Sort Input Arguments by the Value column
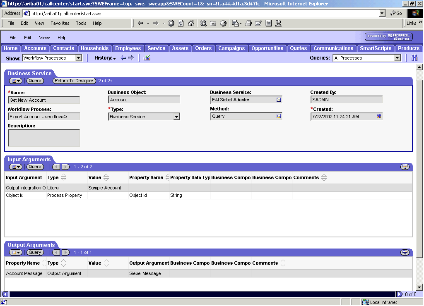This screenshot has width=424, height=306. tap(106, 177)
